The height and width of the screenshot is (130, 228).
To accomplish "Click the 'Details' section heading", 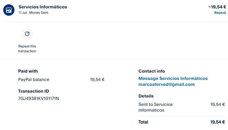I will 146,96.
